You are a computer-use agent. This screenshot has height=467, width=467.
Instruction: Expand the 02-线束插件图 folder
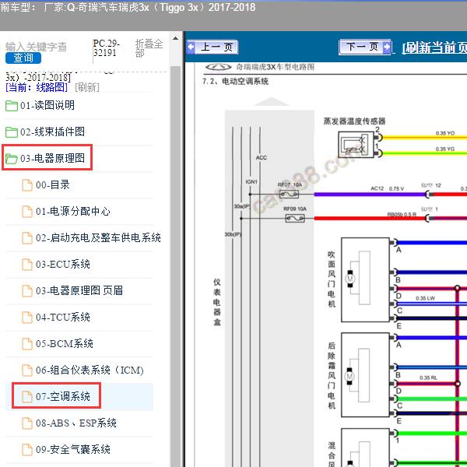pyautogui.click(x=52, y=132)
